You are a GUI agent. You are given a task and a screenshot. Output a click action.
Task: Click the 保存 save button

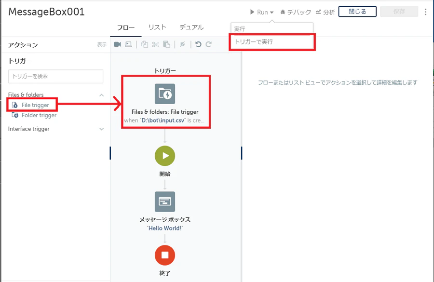(399, 12)
